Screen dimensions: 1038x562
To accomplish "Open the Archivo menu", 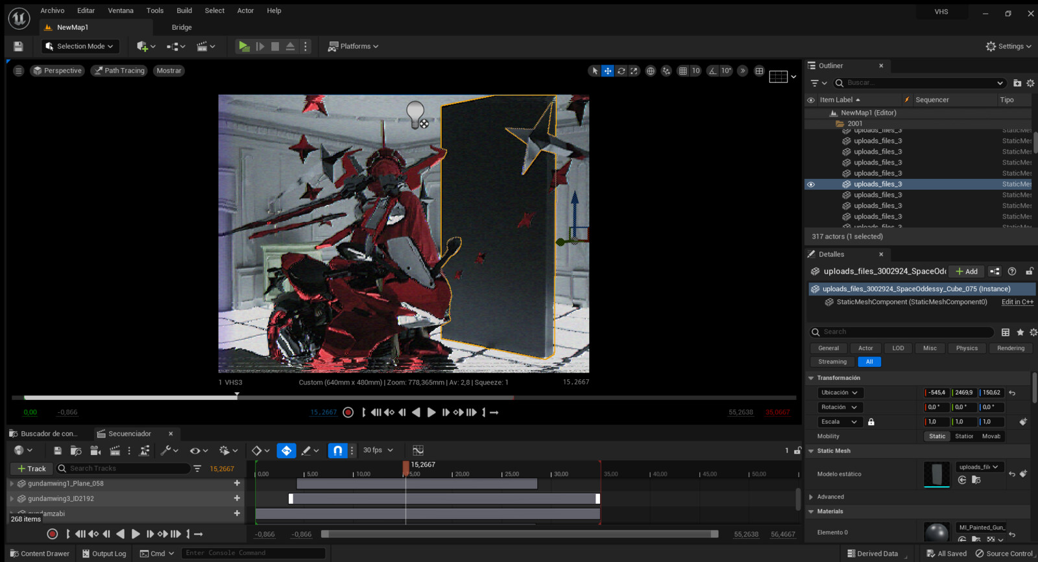I will [x=53, y=10].
